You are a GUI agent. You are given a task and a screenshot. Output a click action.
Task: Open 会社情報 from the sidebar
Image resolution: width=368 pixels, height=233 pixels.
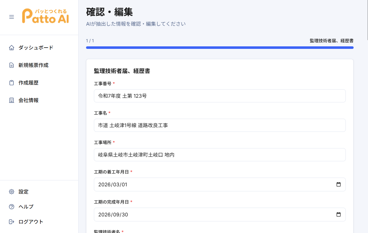tap(28, 100)
